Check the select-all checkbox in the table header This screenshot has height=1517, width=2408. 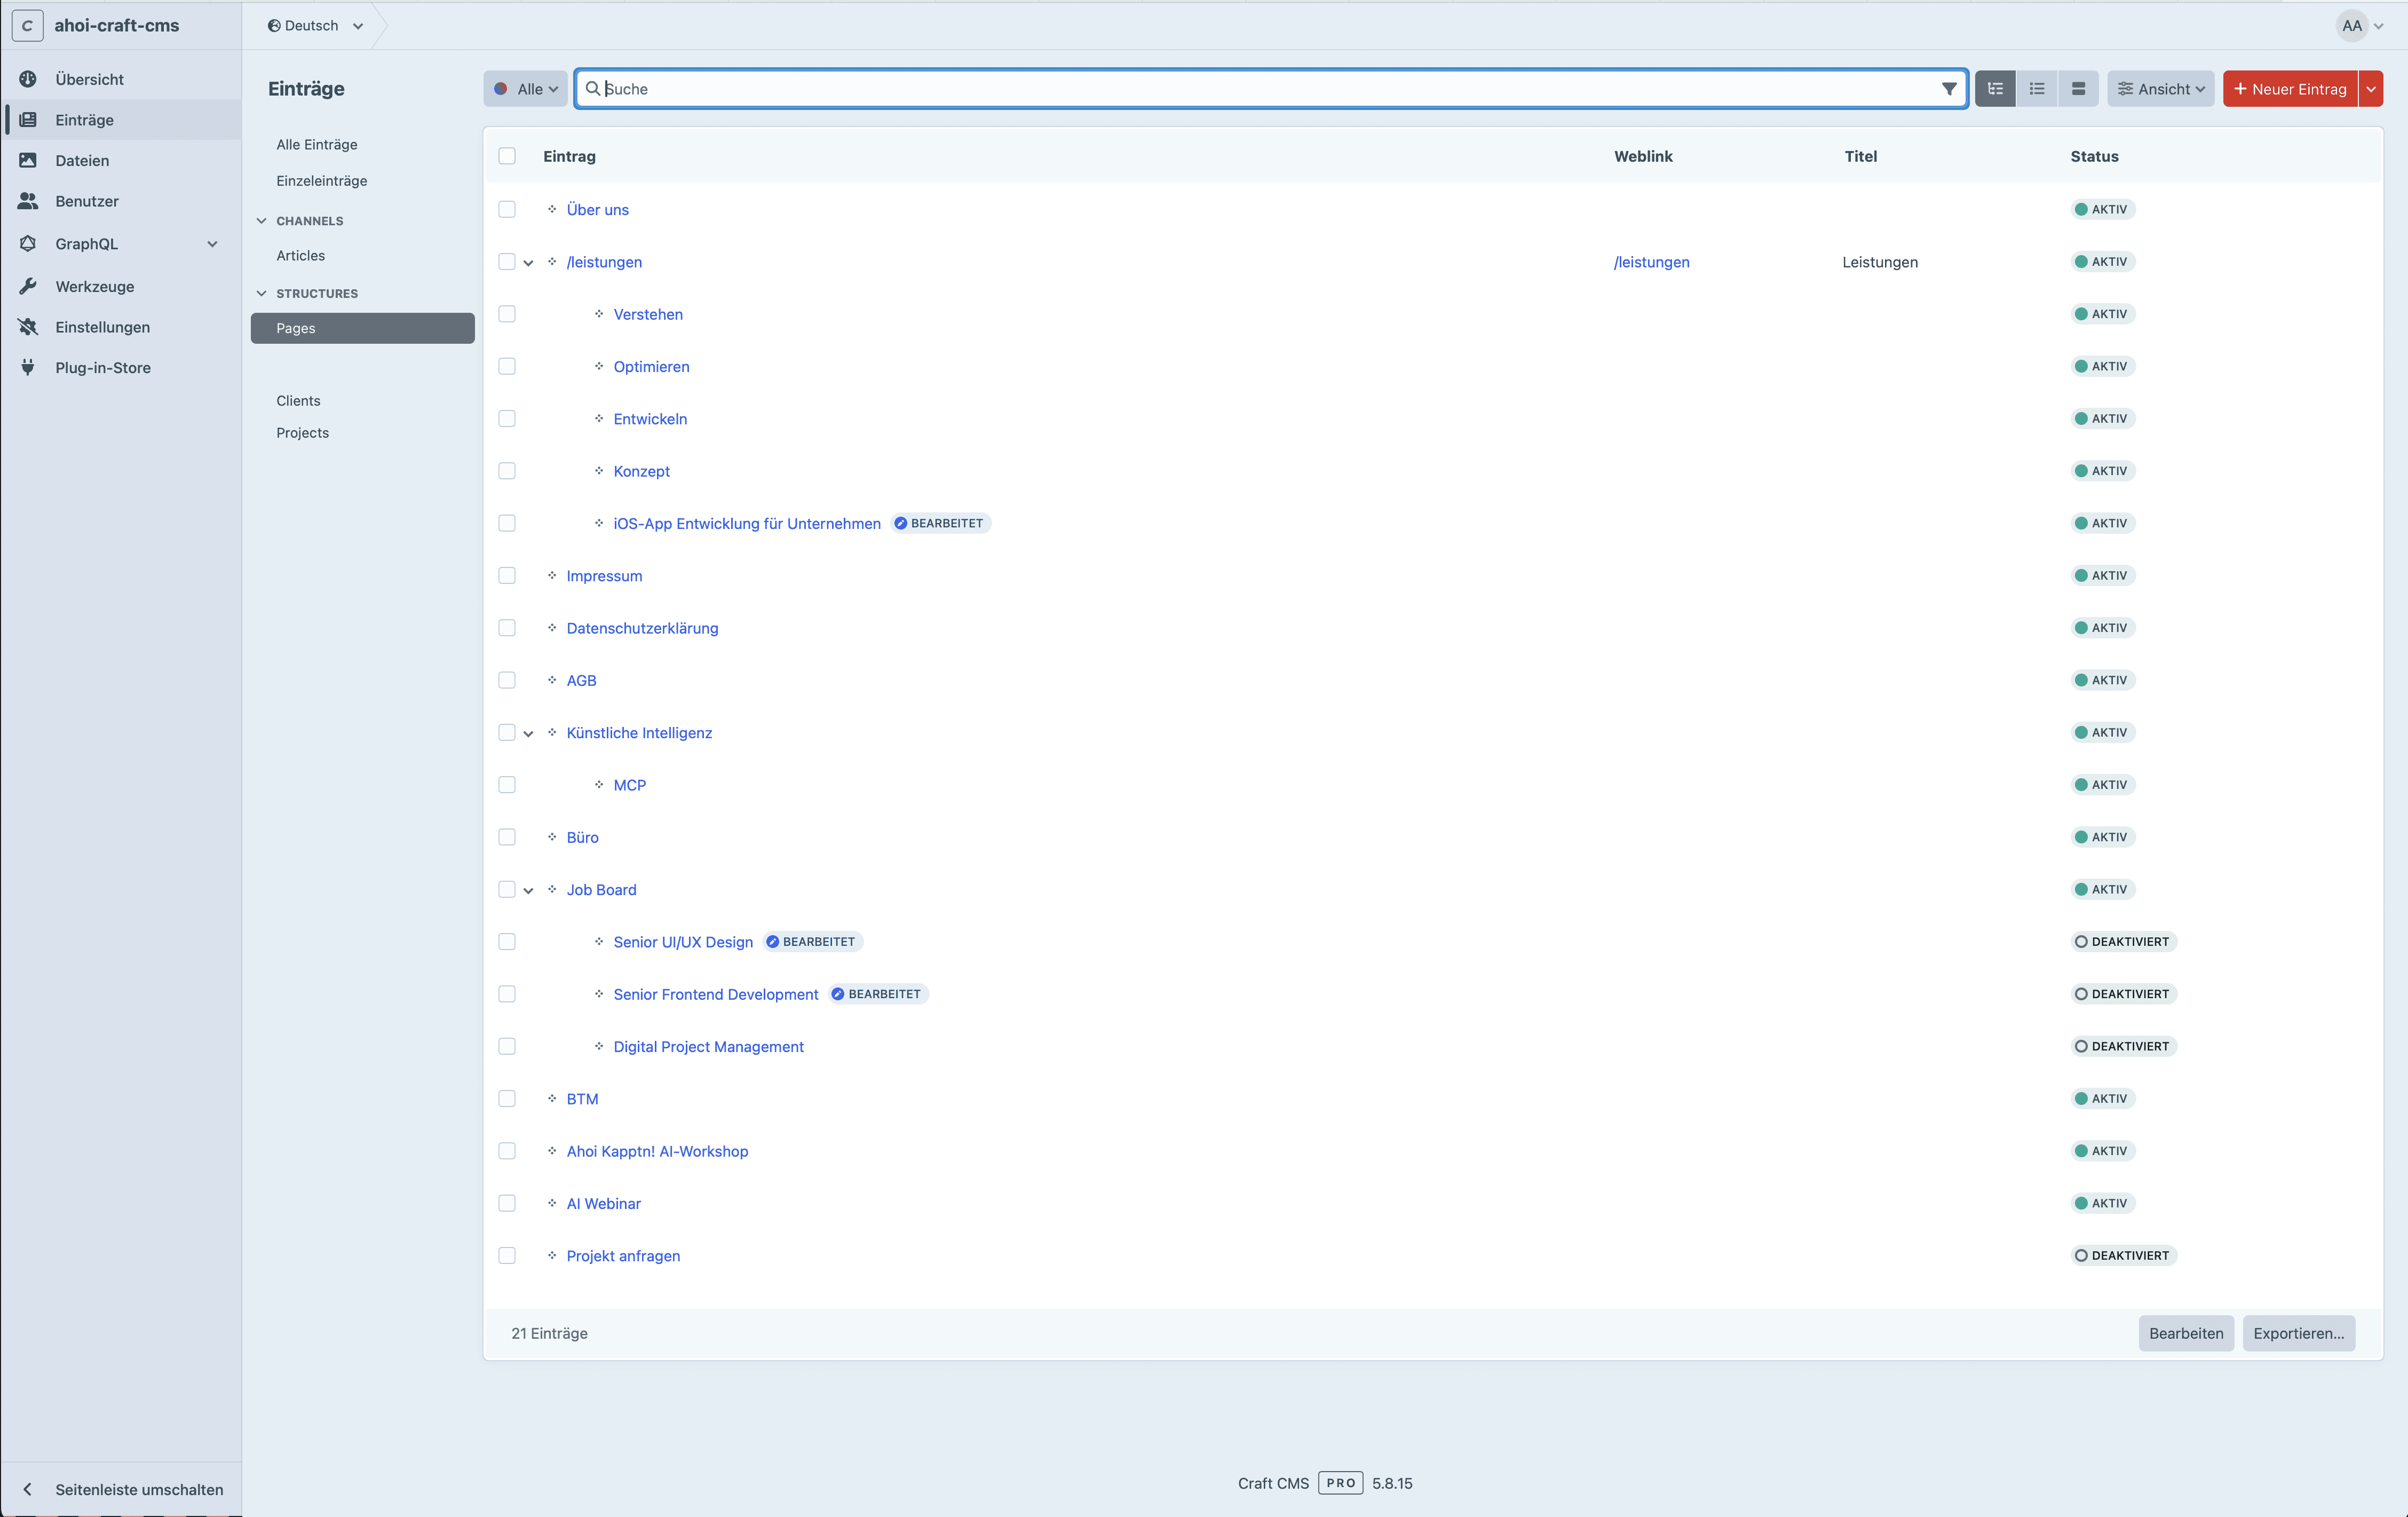[507, 156]
